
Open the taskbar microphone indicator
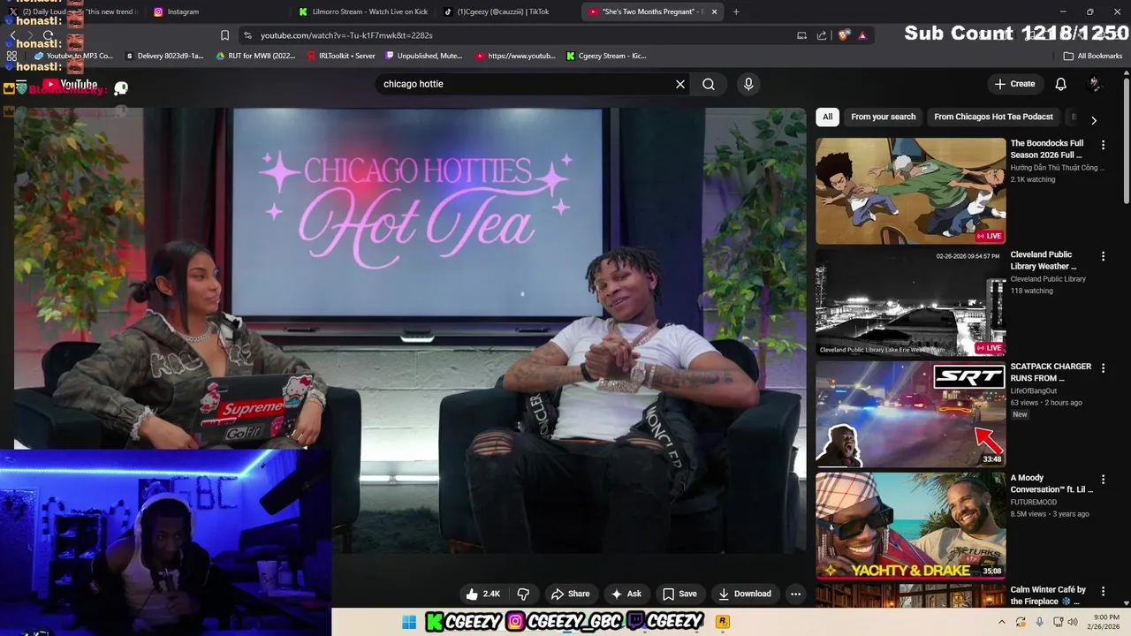(x=1039, y=622)
